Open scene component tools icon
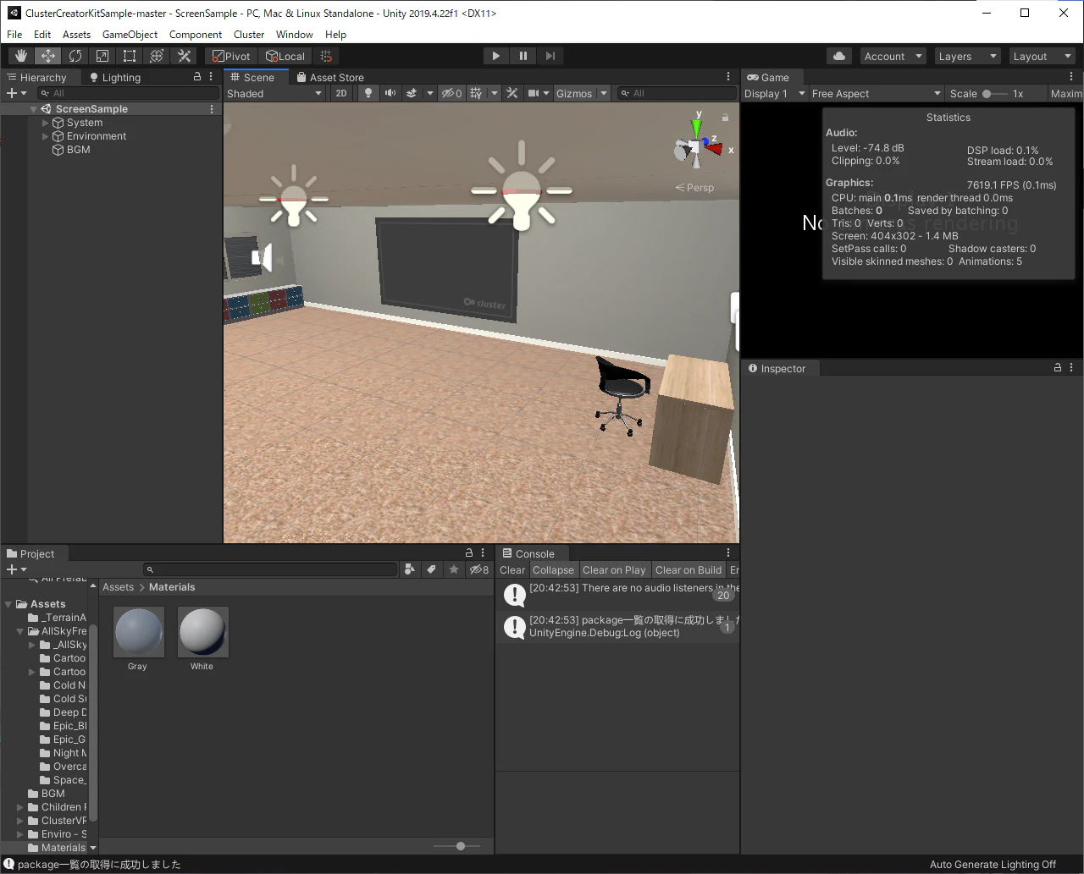Image resolution: width=1084 pixels, height=874 pixels. (x=512, y=93)
